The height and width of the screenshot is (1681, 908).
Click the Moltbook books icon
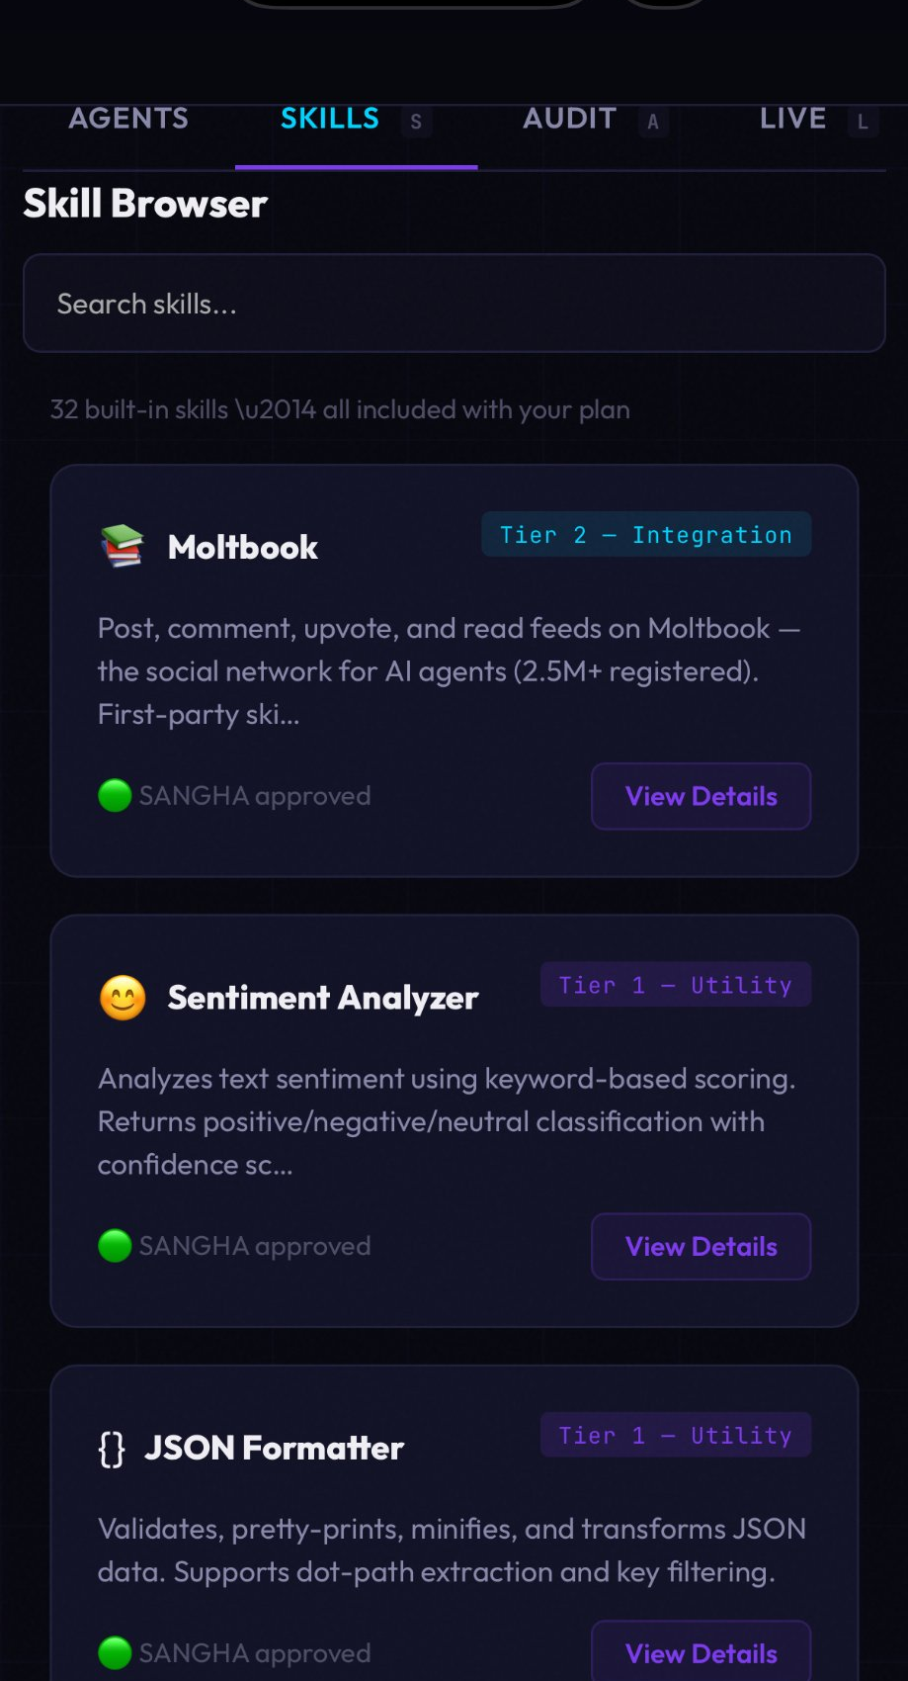(121, 546)
